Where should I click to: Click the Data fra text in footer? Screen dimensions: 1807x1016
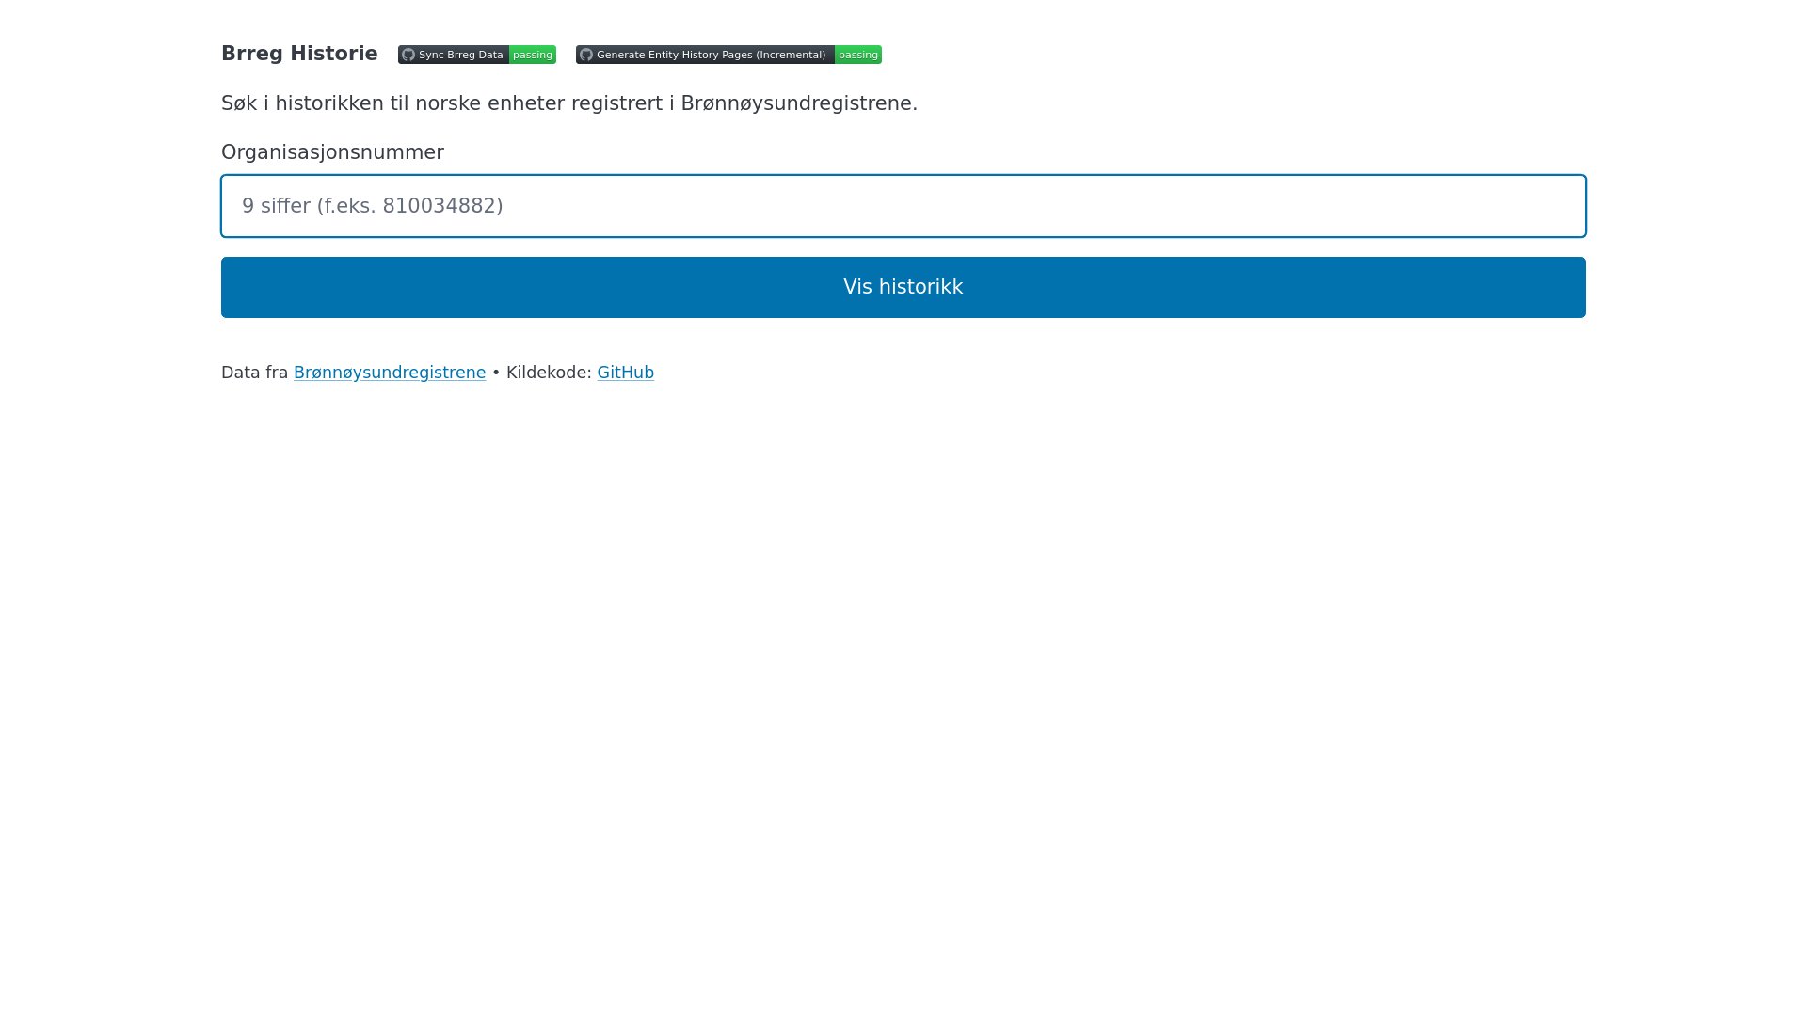(254, 373)
